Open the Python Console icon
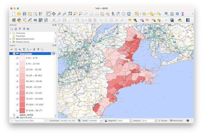Image resolution: width=203 pixels, height=135 pixels. click(x=180, y=20)
